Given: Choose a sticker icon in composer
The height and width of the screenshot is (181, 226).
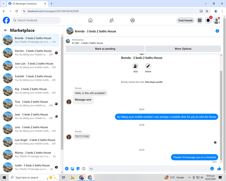Looking at the screenshot, I should click(x=78, y=169).
